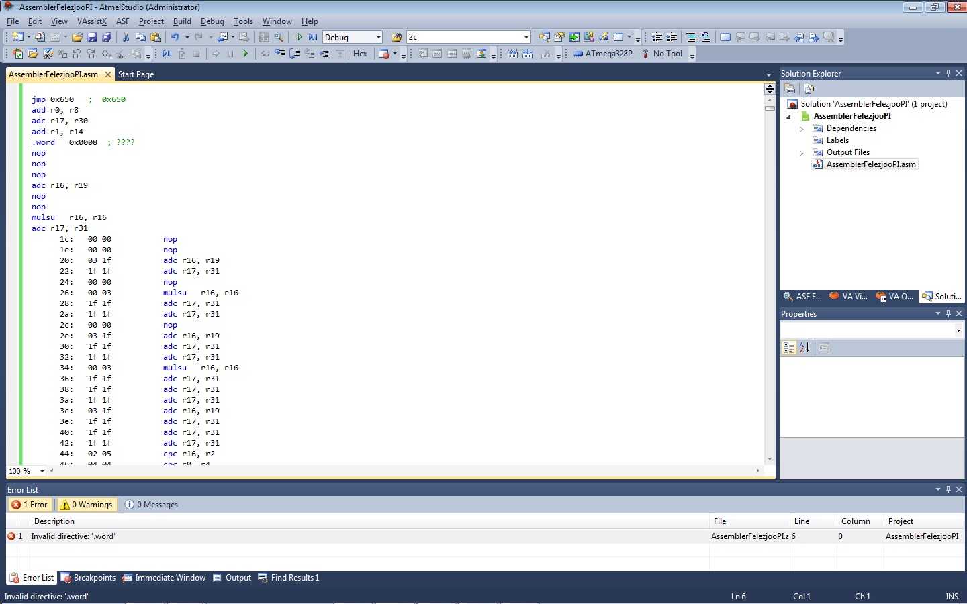Click the Properties Window toolbar icon
967x604 pixels.
559,38
